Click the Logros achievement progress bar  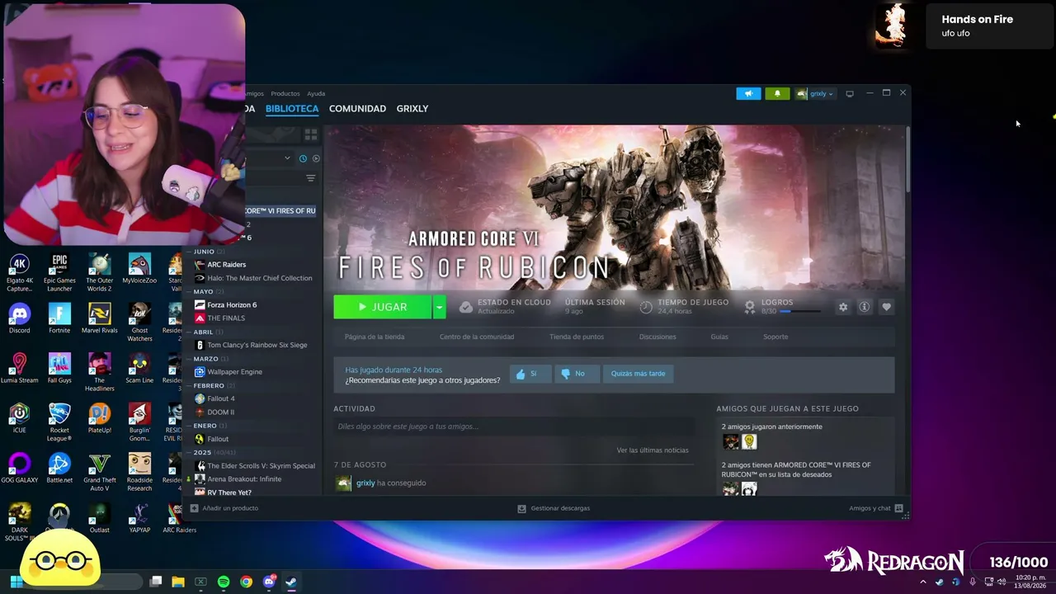(x=800, y=312)
